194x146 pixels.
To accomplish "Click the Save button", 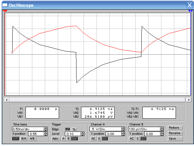I will (175, 139).
